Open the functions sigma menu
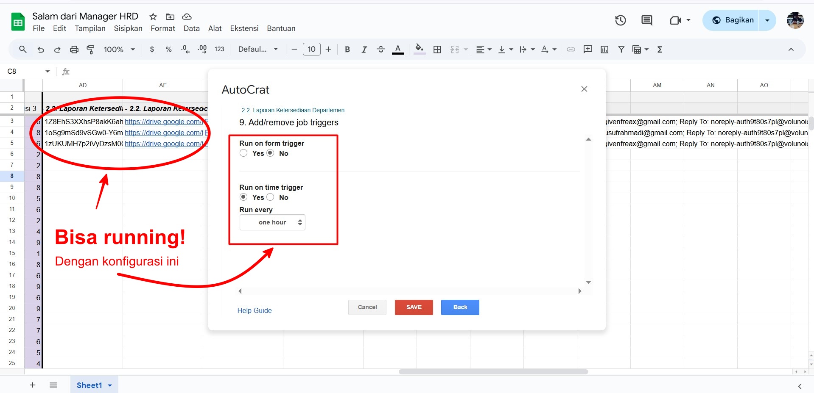The height and width of the screenshot is (393, 814). click(660, 49)
